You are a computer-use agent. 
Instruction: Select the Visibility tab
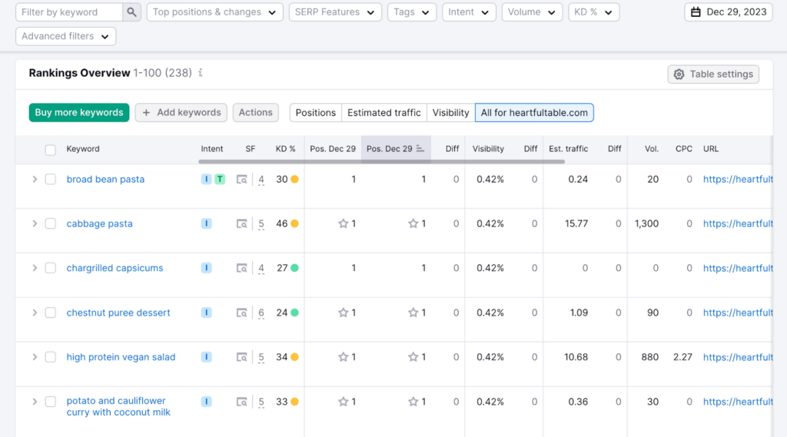(x=450, y=112)
